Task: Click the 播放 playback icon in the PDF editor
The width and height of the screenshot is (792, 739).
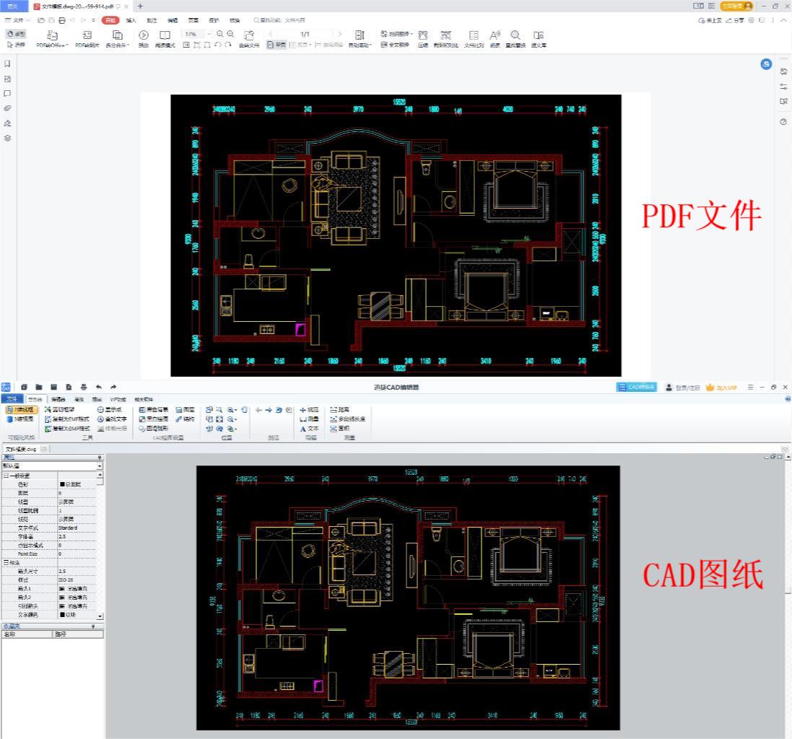Action: pos(143,36)
